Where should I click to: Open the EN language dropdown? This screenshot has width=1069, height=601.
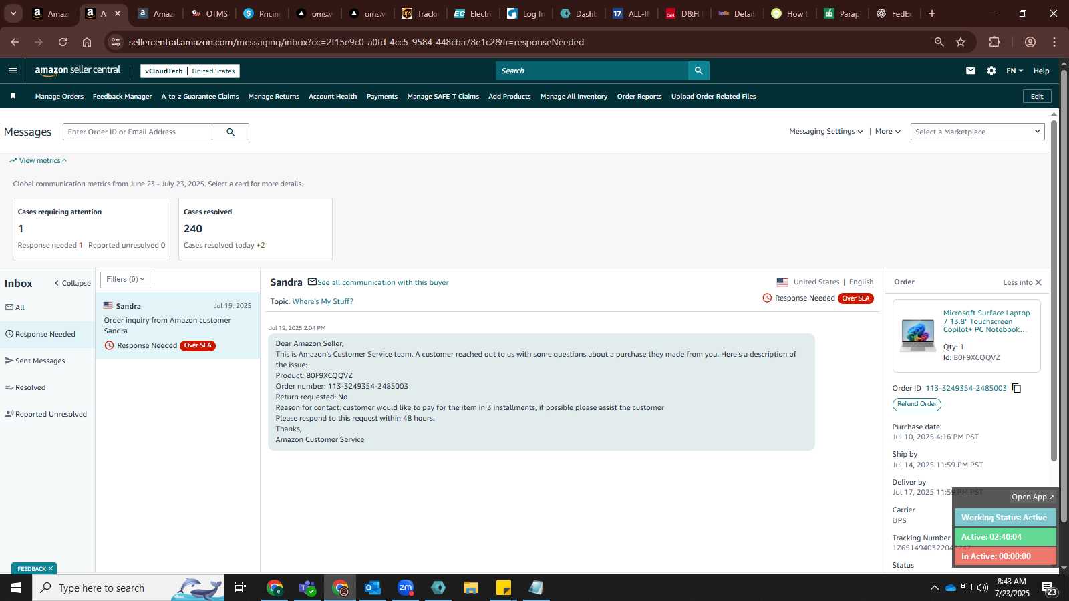click(x=1014, y=71)
